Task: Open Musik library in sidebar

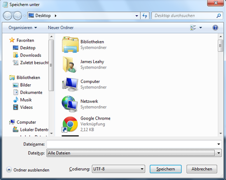Action: pyautogui.click(x=22, y=100)
